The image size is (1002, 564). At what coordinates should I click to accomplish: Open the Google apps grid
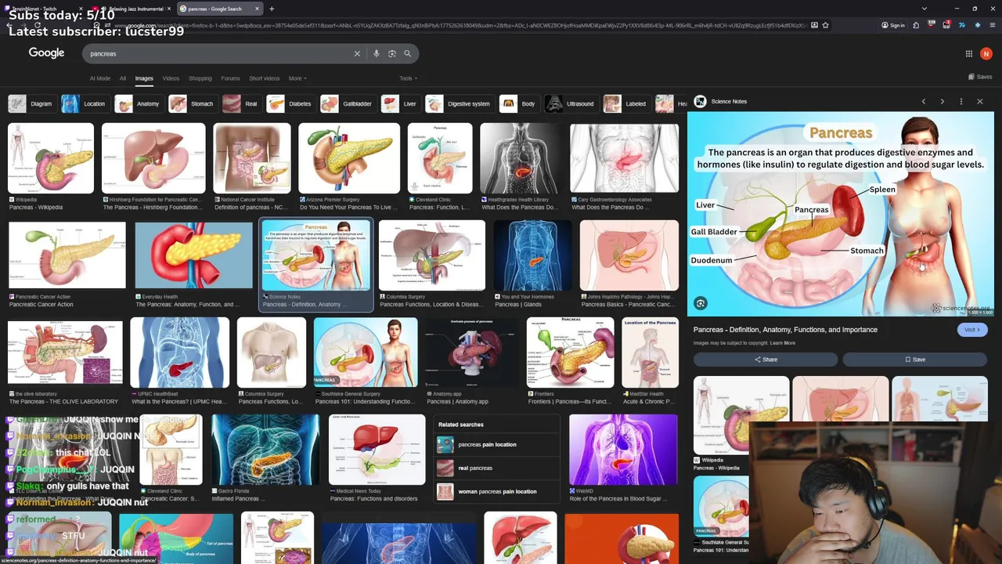[969, 54]
